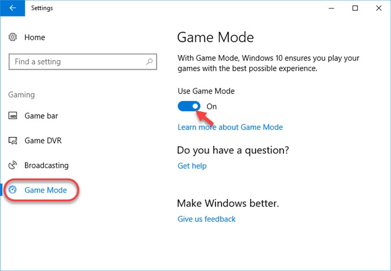
Task: Select the Game Mode sidebar item
Action: pos(45,190)
